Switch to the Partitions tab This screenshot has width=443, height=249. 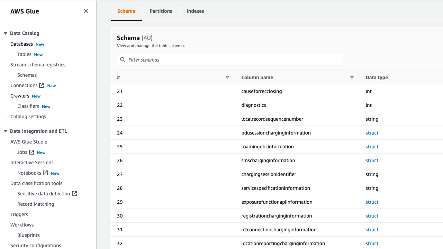pos(161,11)
